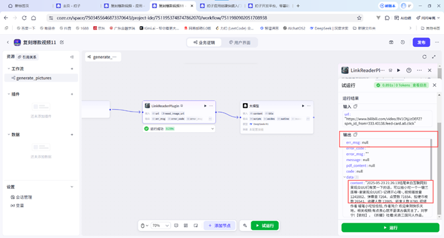Collapse the 资源 sidebar panel
This screenshot has height=238, width=444.
[x=72, y=57]
